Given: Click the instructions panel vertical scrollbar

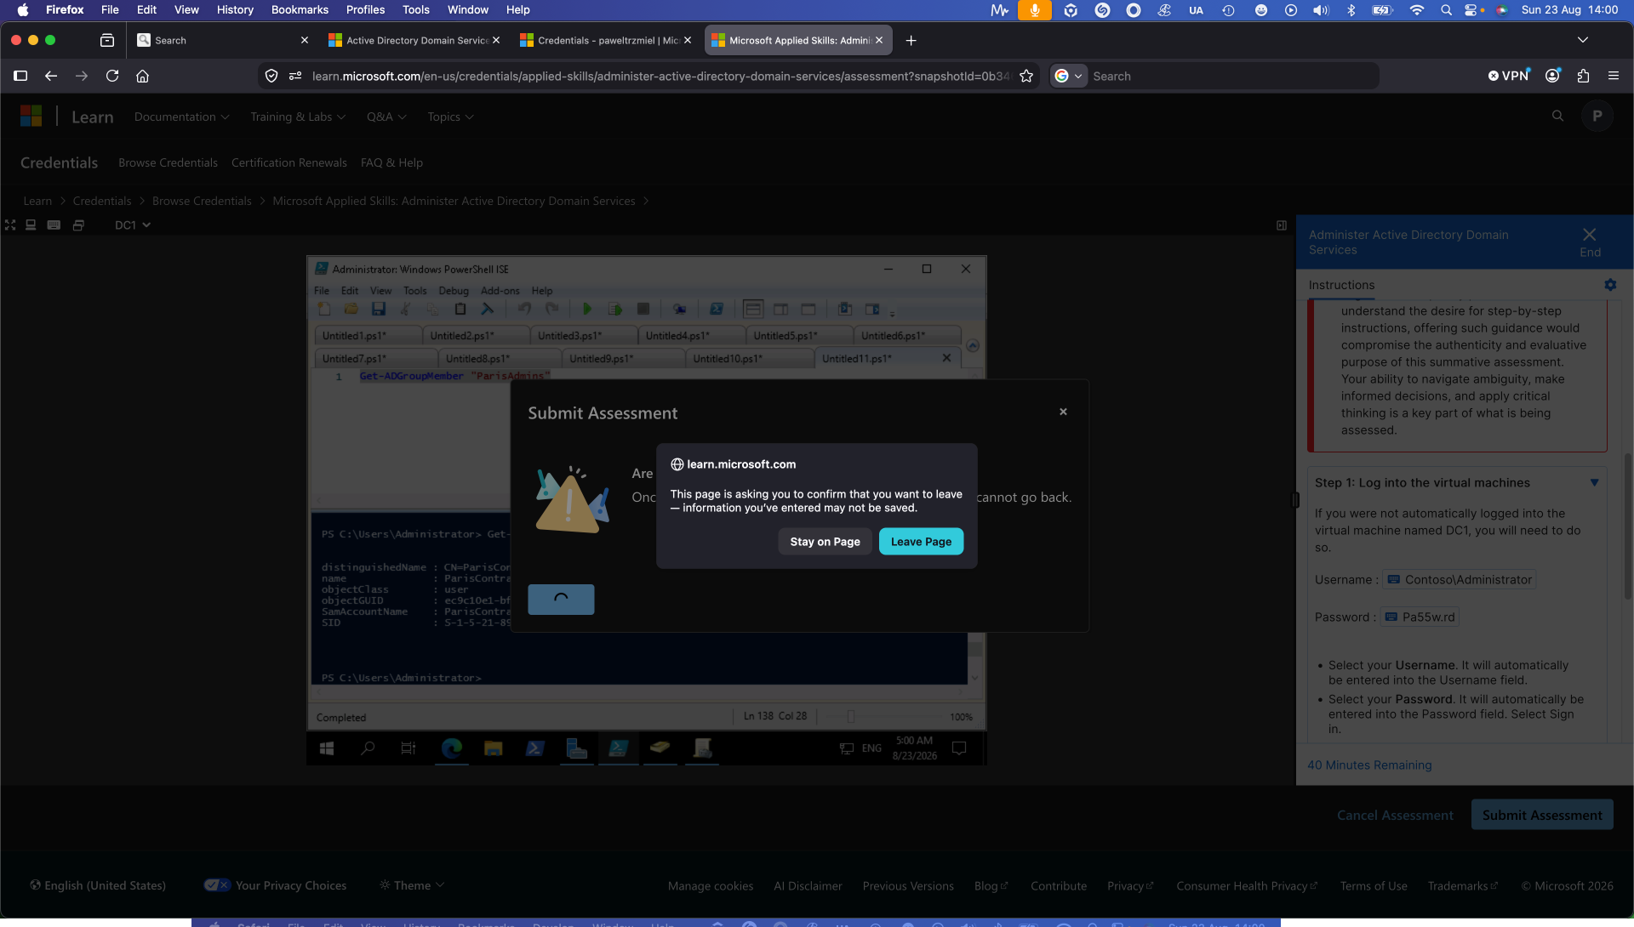Looking at the screenshot, I should pyautogui.click(x=1628, y=527).
